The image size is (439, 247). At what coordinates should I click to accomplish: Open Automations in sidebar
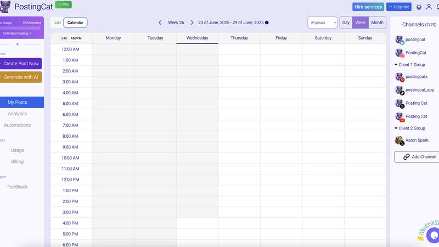tap(18, 125)
